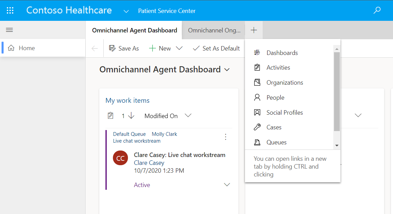This screenshot has height=214, width=393.
Task: Click Set As Default button
Action: (216, 48)
